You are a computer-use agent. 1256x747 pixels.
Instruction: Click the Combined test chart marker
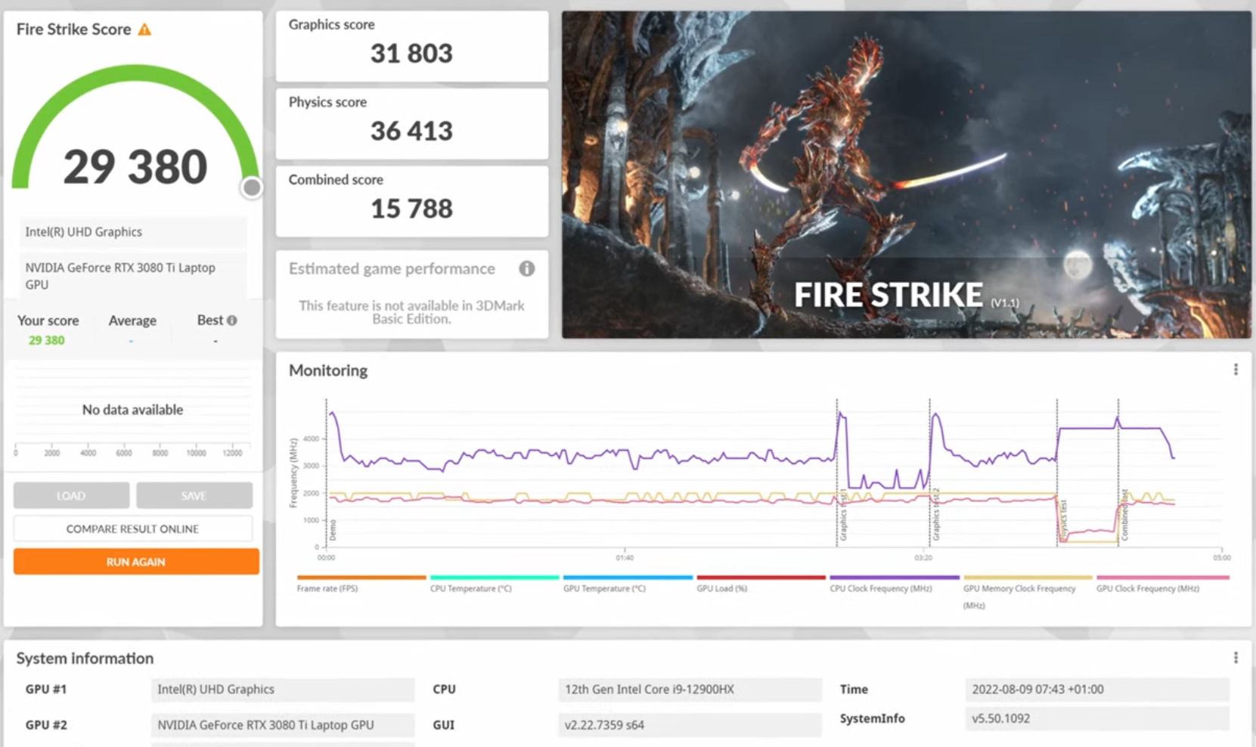point(1124,515)
